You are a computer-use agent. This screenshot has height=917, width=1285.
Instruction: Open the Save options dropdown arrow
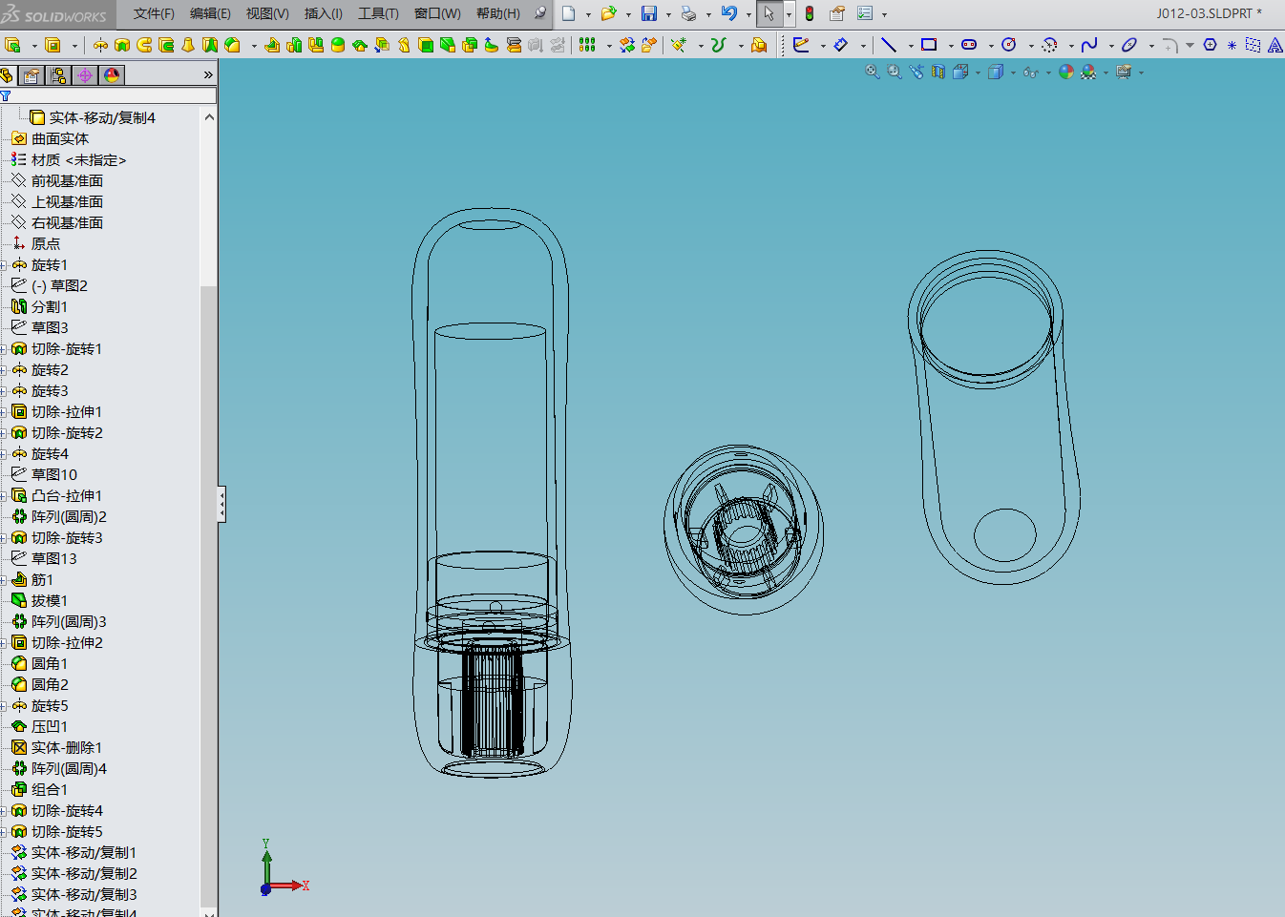[x=668, y=14]
